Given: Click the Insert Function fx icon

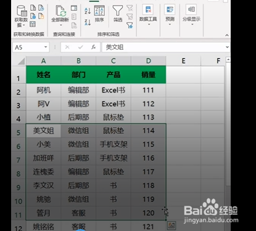Looking at the screenshot, I should [x=94, y=47].
